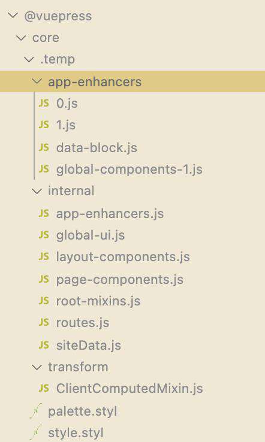Click the Stylus icon next to palette.styl
Image resolution: width=265 pixels, height=442 pixels.
(36, 410)
